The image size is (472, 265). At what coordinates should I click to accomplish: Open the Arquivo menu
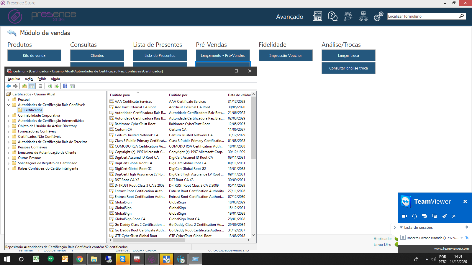(x=14, y=79)
